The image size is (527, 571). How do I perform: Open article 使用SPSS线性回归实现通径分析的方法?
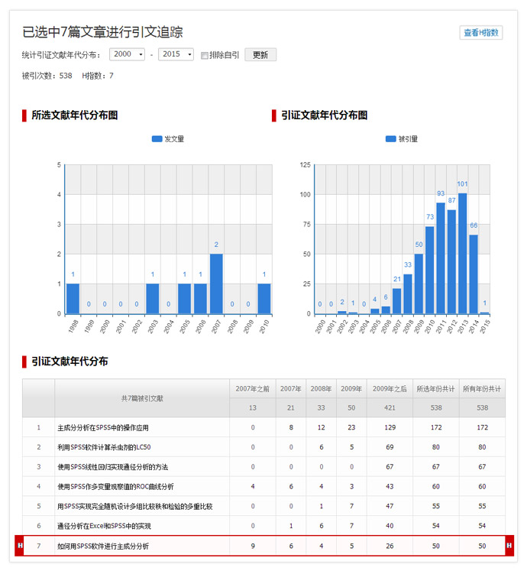click(112, 466)
